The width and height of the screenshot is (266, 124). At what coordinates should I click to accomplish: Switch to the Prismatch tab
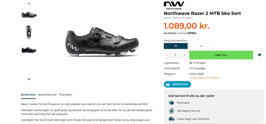point(65,95)
